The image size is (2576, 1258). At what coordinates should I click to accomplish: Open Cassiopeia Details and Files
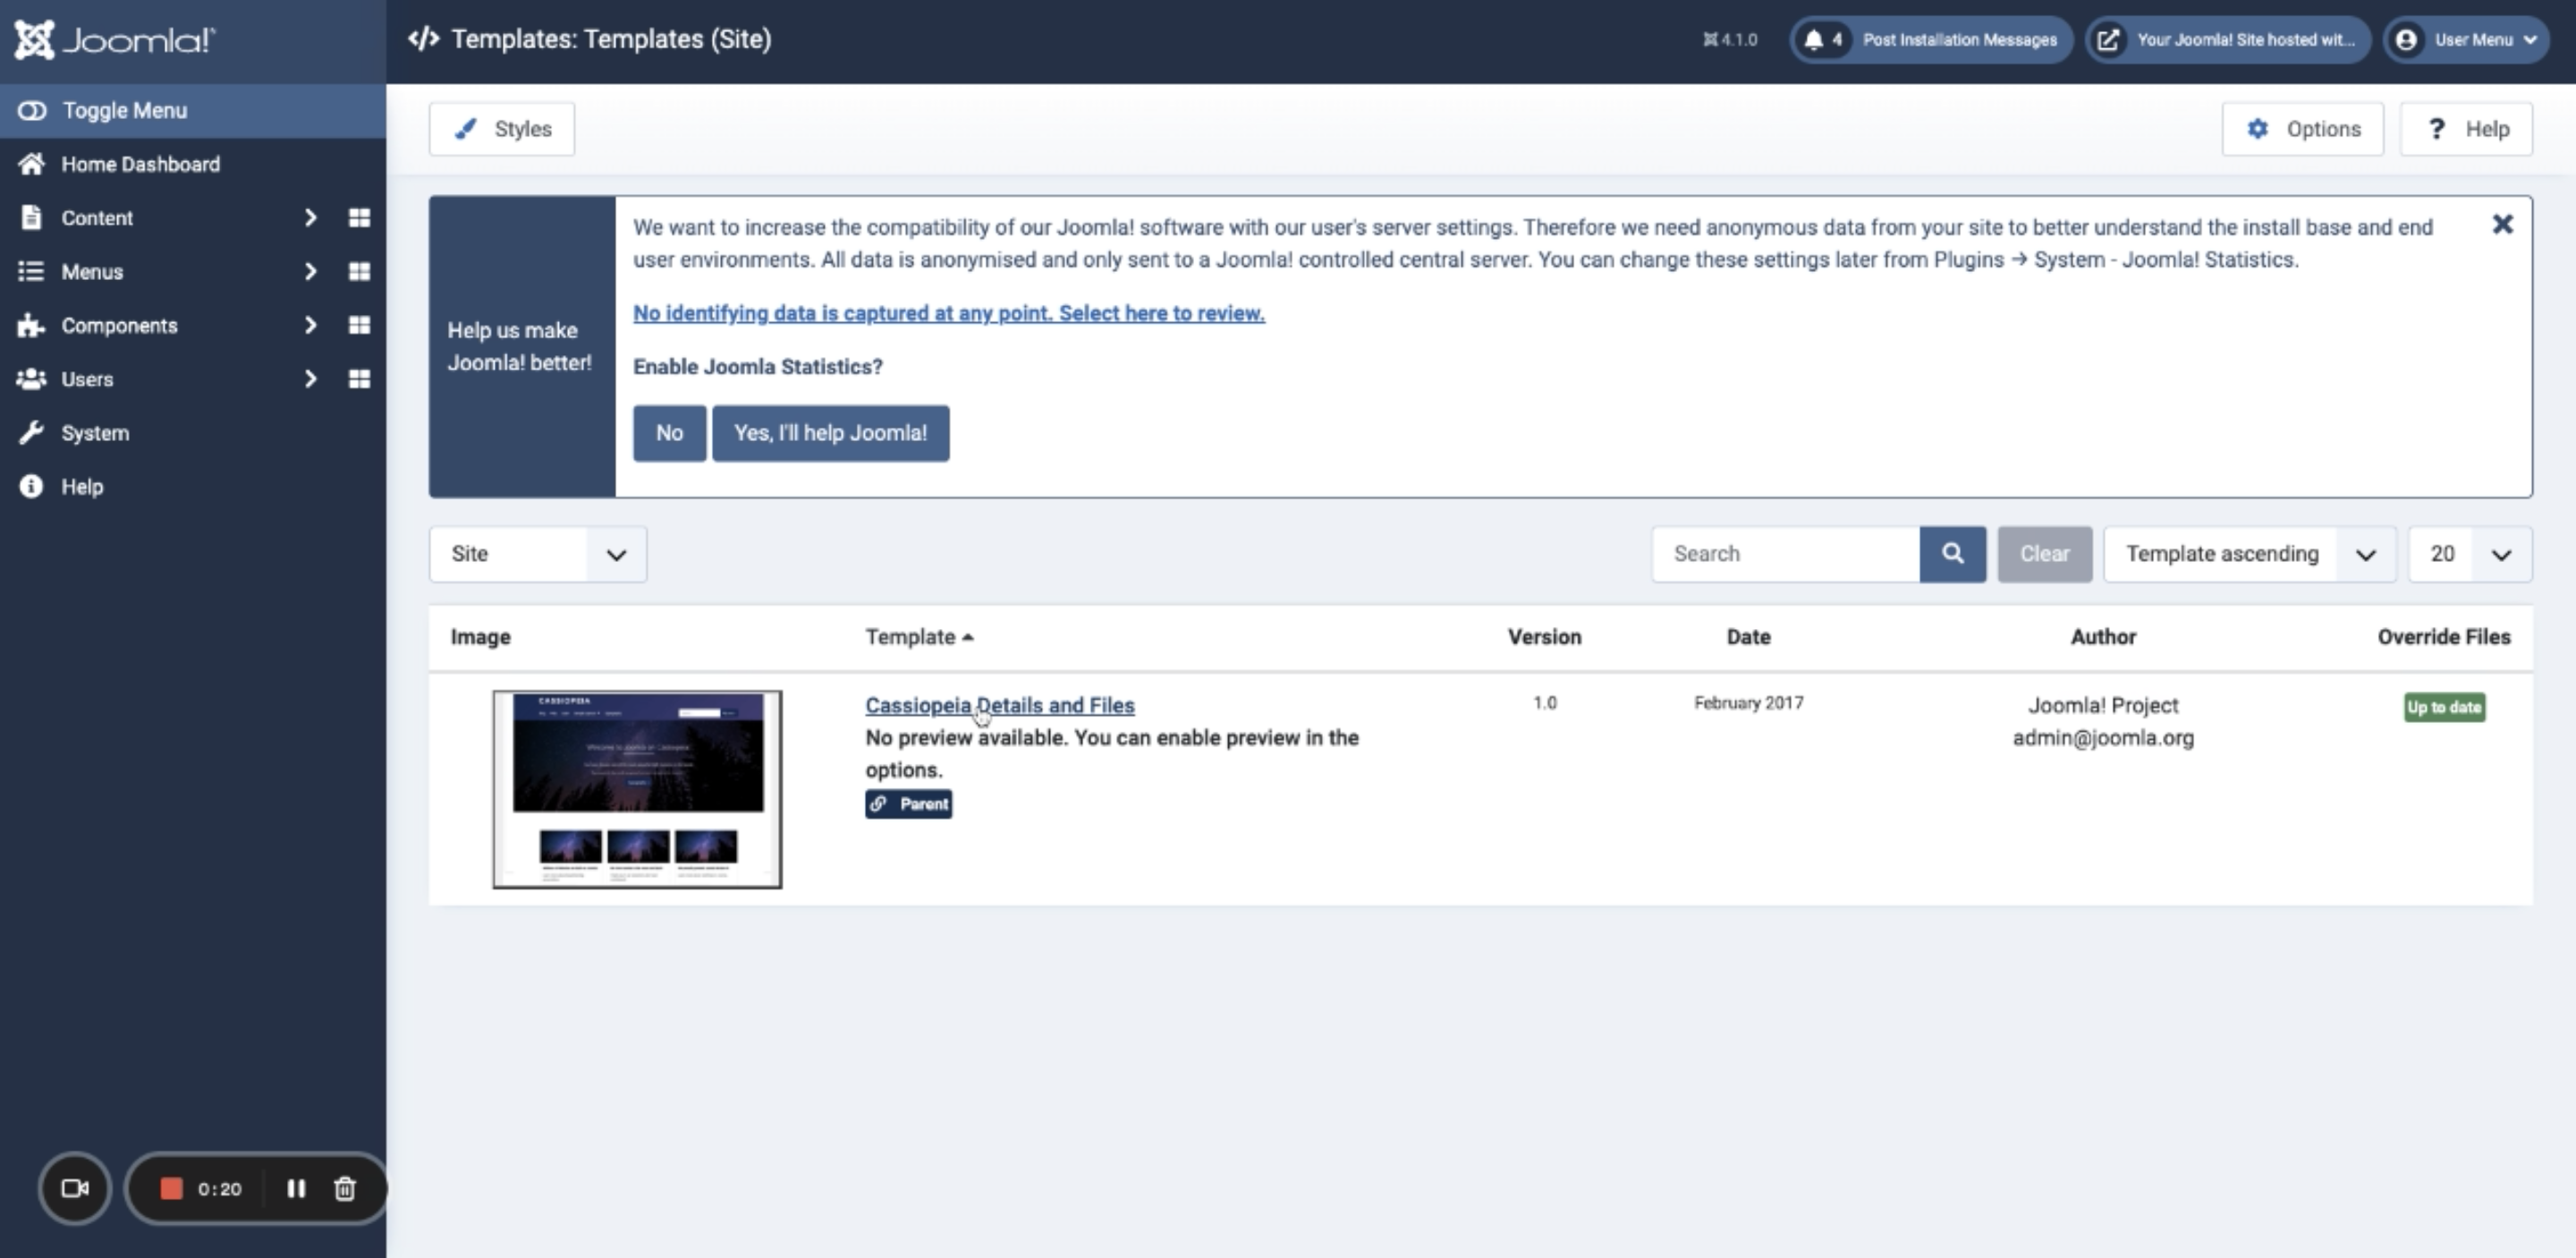point(1000,705)
